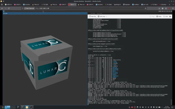Click the spinning LunarG cube
Viewport: 175px width, 109px height.
[46, 62]
